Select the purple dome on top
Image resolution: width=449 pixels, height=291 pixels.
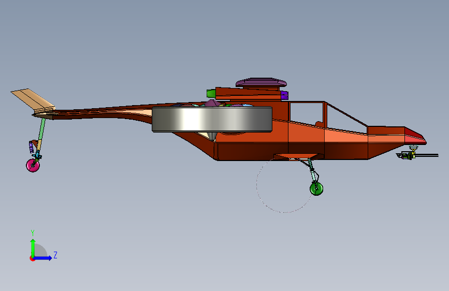click(x=261, y=82)
